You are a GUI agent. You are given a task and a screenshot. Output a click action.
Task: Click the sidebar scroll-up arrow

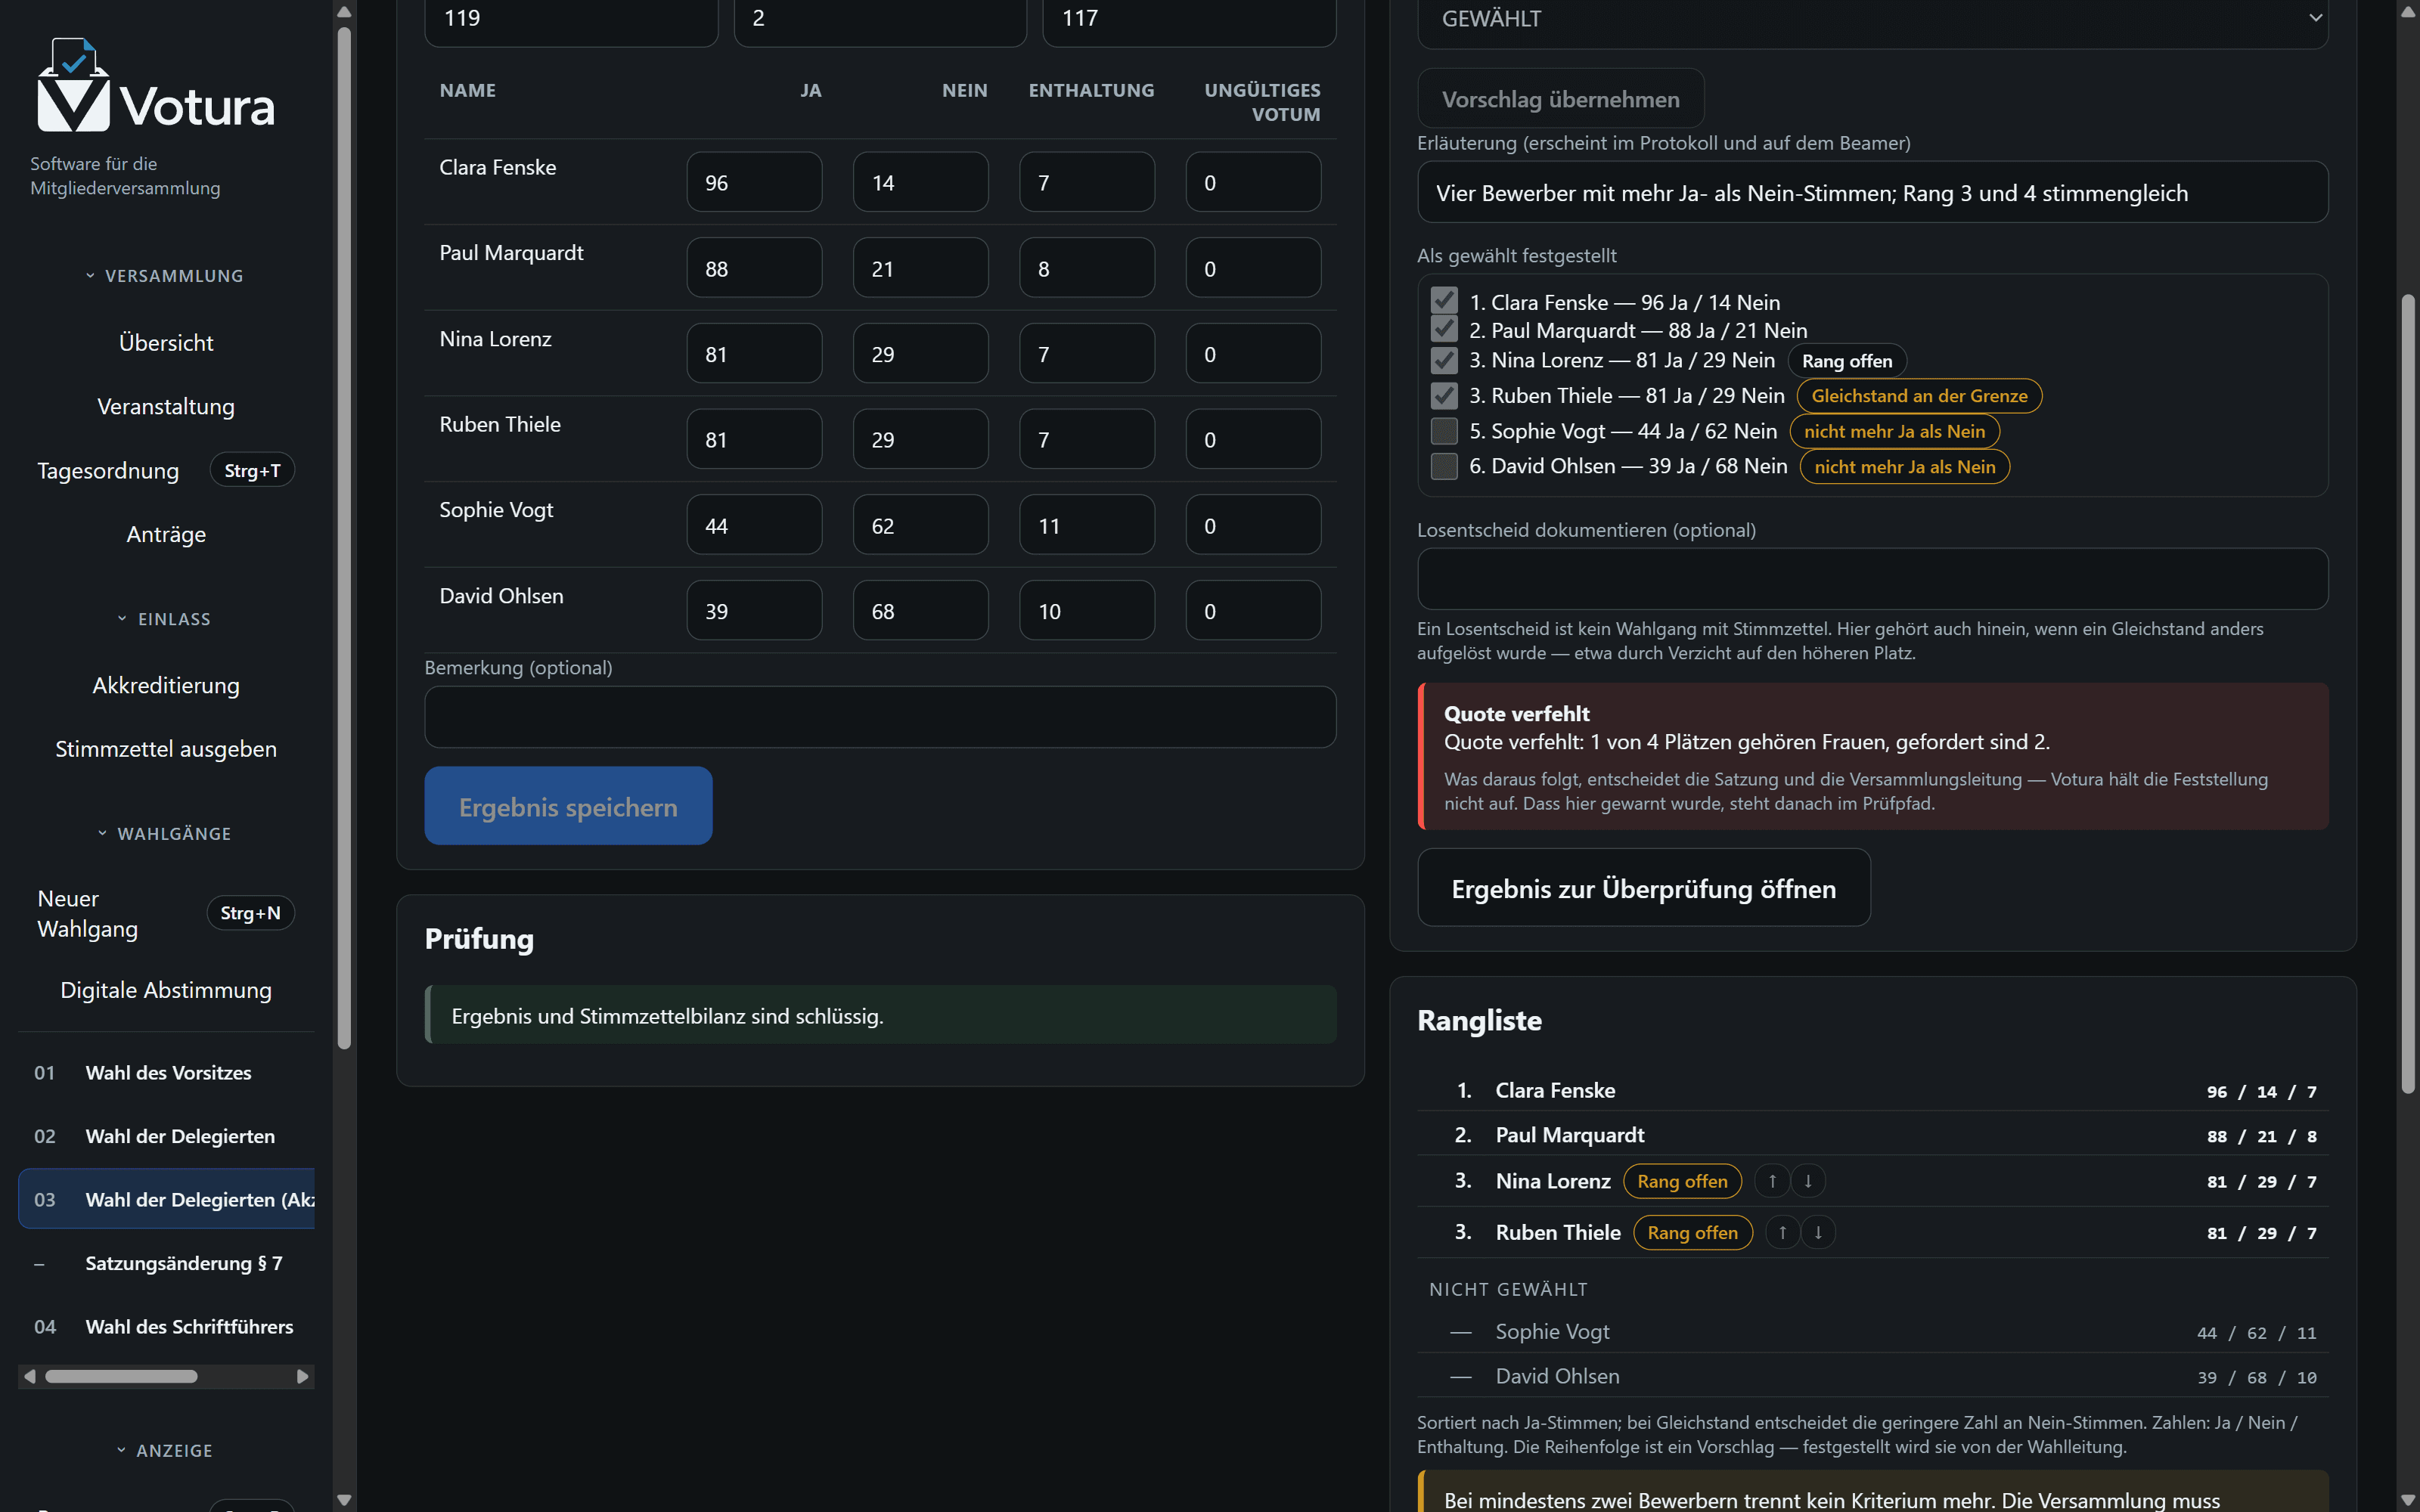(x=344, y=12)
